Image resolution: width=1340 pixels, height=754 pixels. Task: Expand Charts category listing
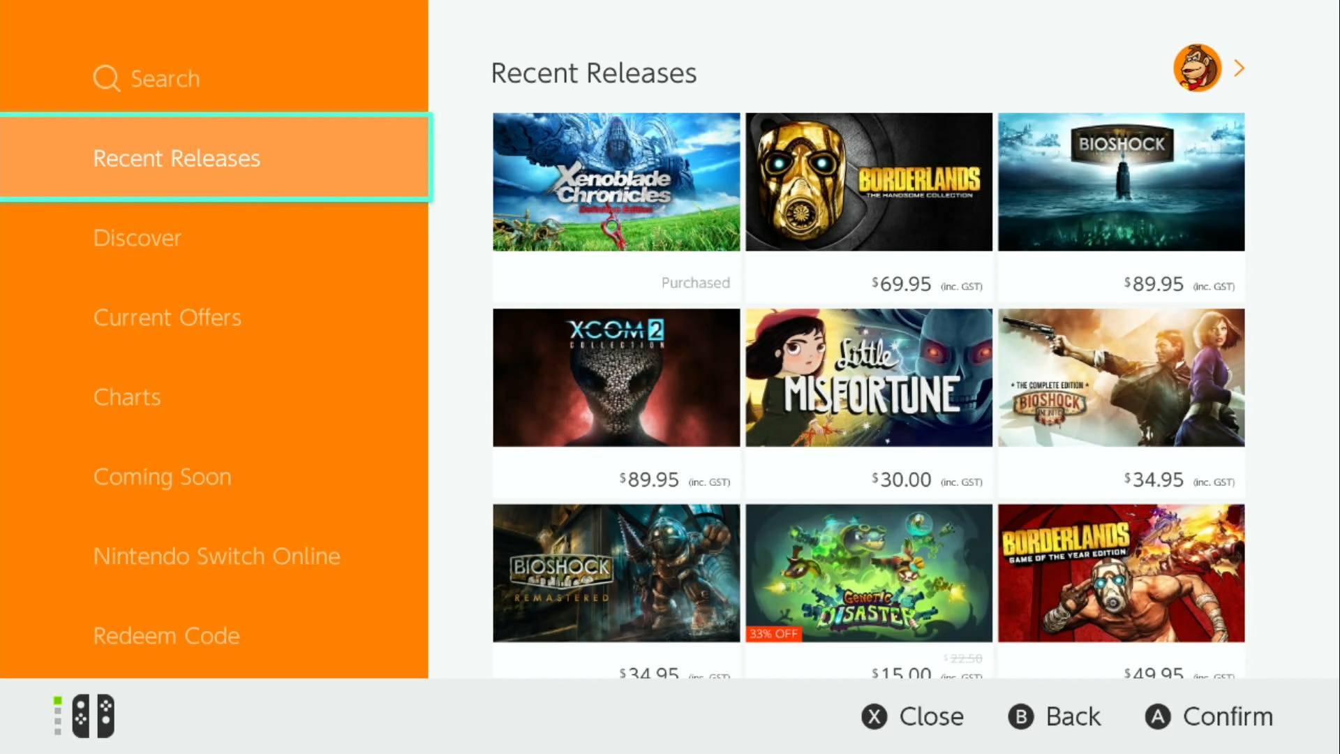[127, 397]
